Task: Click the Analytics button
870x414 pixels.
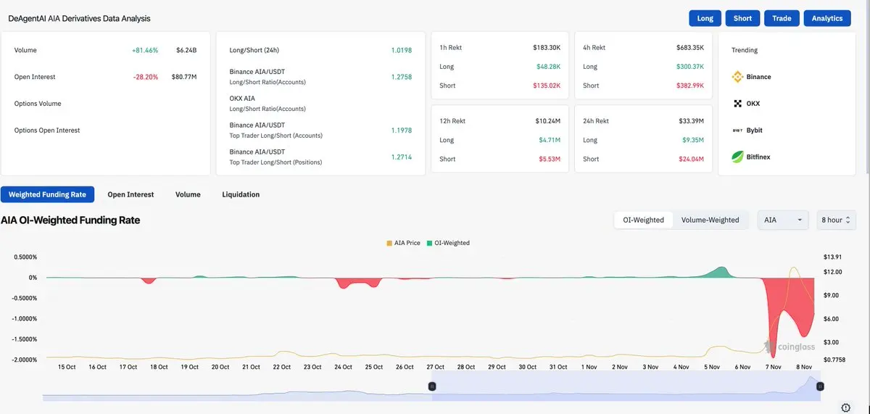Action: pyautogui.click(x=827, y=18)
